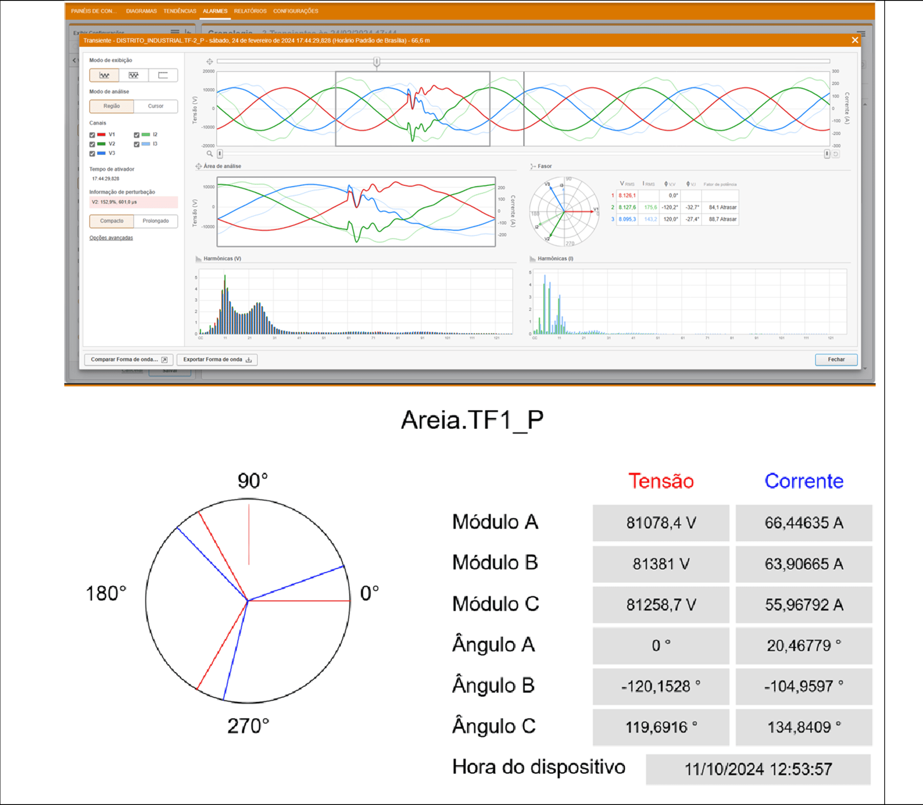Open the ALARMES tab

pos(215,11)
